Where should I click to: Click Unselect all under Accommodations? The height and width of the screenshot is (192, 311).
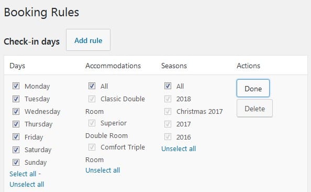[103, 170]
